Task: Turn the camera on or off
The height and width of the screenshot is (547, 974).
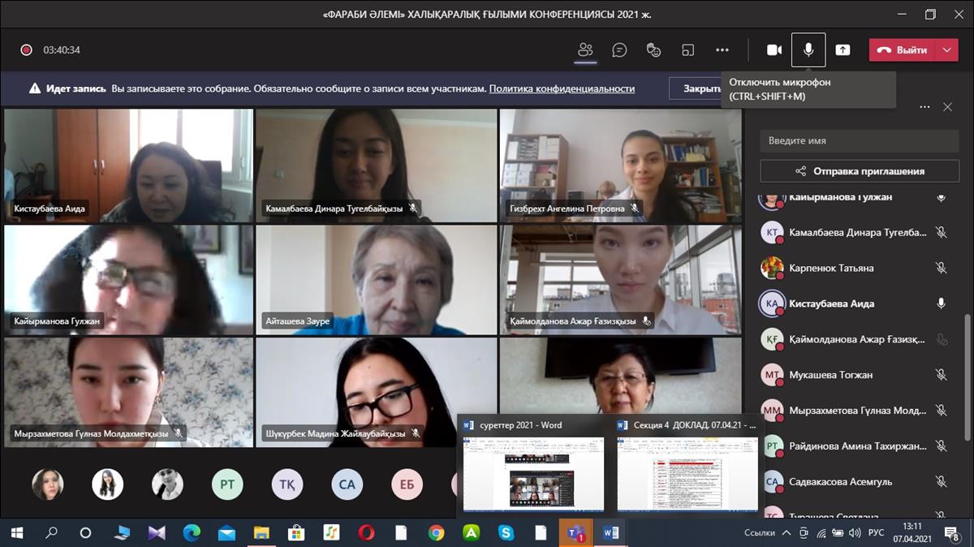Action: tap(774, 50)
